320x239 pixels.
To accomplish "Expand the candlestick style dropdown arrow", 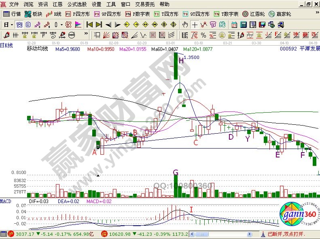I will click(62, 25).
